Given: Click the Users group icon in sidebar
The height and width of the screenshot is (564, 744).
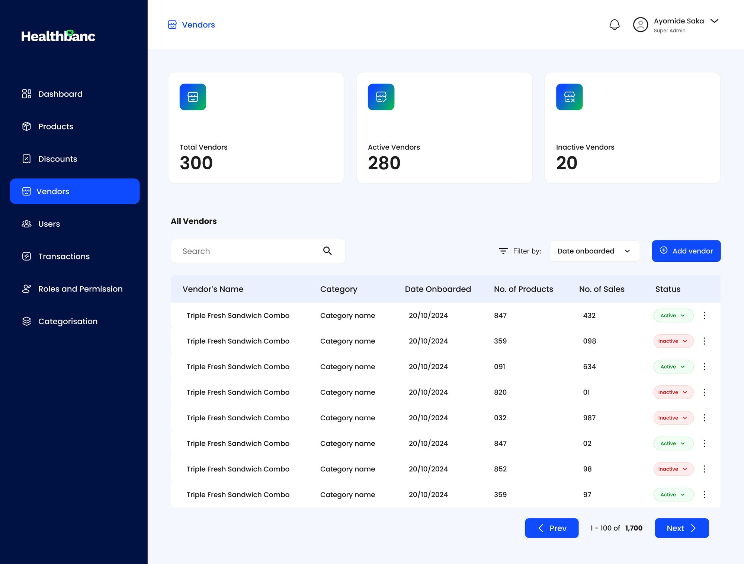Looking at the screenshot, I should tap(26, 224).
